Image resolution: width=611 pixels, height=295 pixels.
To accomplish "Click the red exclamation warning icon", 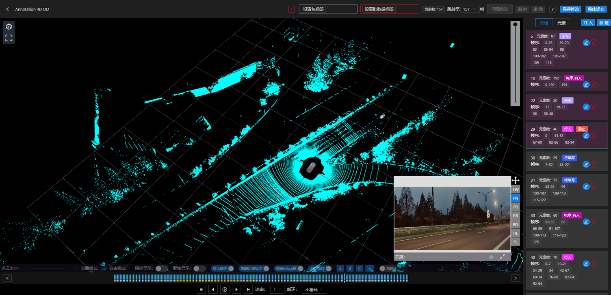I will (291, 9).
